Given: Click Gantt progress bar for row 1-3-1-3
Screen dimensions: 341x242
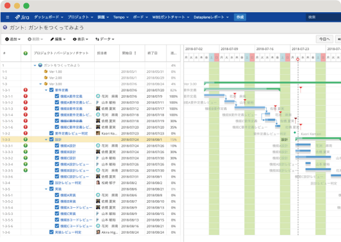Looking at the screenshot, I should tap(249, 108).
